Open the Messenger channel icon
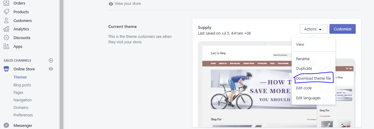This screenshot has height=129, width=374. [x=6, y=126]
